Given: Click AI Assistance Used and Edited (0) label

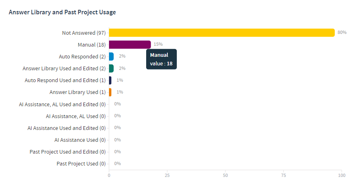Looking at the screenshot, I should tap(67, 128).
